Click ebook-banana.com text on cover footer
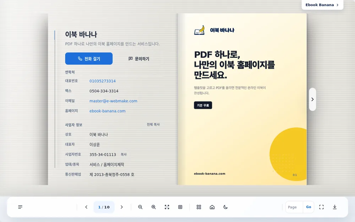355x222 pixels. point(210,174)
